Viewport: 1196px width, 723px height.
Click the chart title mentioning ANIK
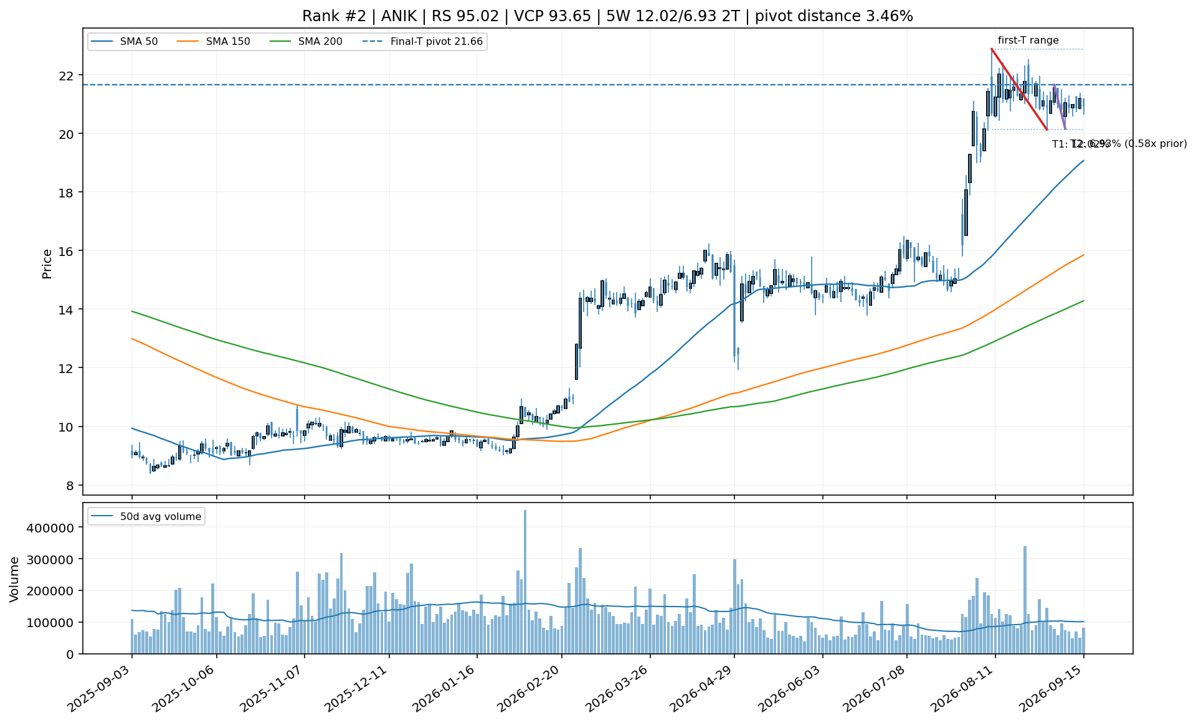pos(607,16)
